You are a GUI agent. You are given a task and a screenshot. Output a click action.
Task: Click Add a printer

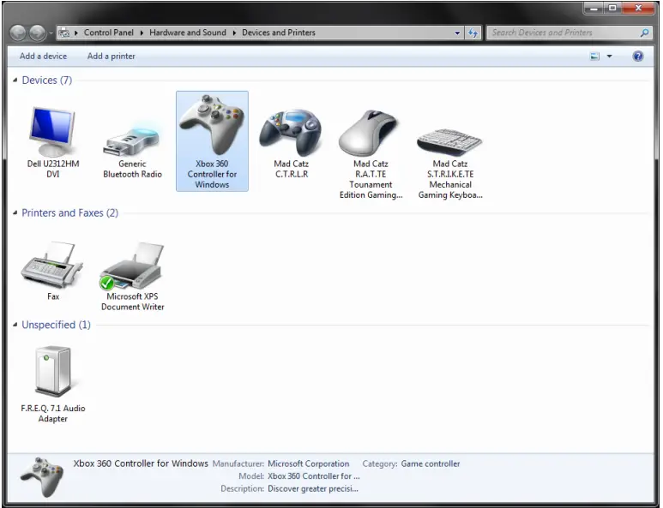click(x=112, y=57)
